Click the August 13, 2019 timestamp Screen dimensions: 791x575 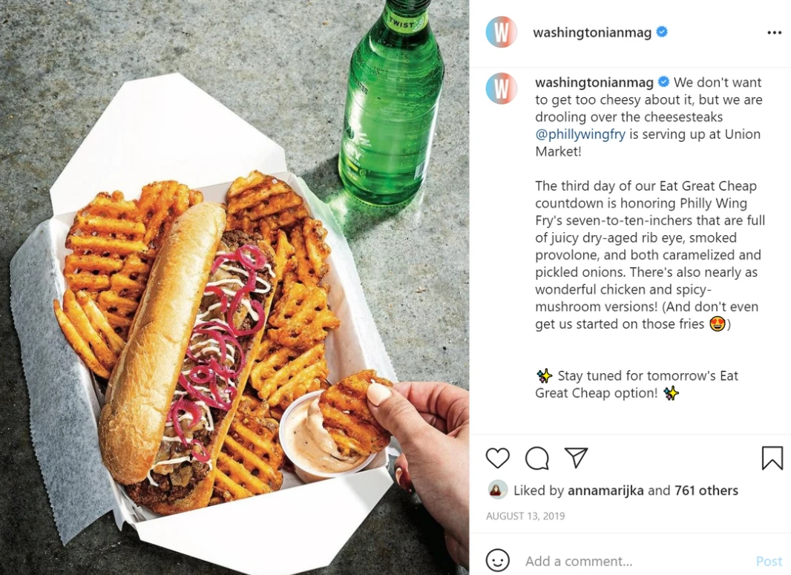(x=525, y=516)
